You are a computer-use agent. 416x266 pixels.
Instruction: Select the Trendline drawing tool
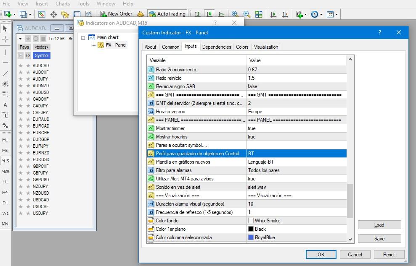click(x=5, y=73)
